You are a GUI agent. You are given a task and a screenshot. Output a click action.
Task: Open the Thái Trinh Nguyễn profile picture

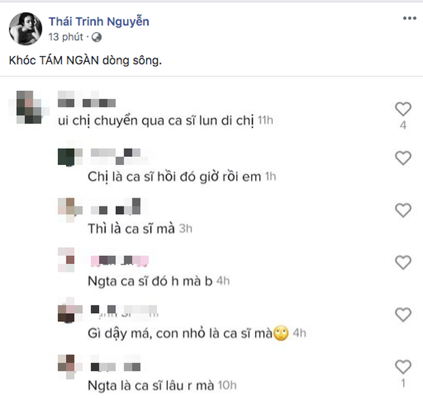coord(25,29)
